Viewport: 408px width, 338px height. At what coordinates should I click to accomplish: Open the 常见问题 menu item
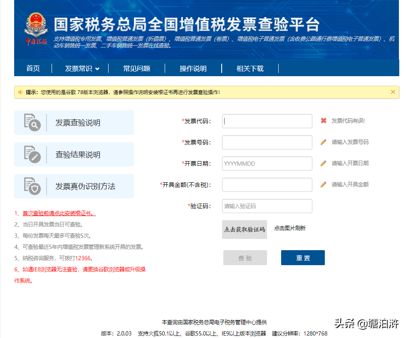click(x=137, y=68)
